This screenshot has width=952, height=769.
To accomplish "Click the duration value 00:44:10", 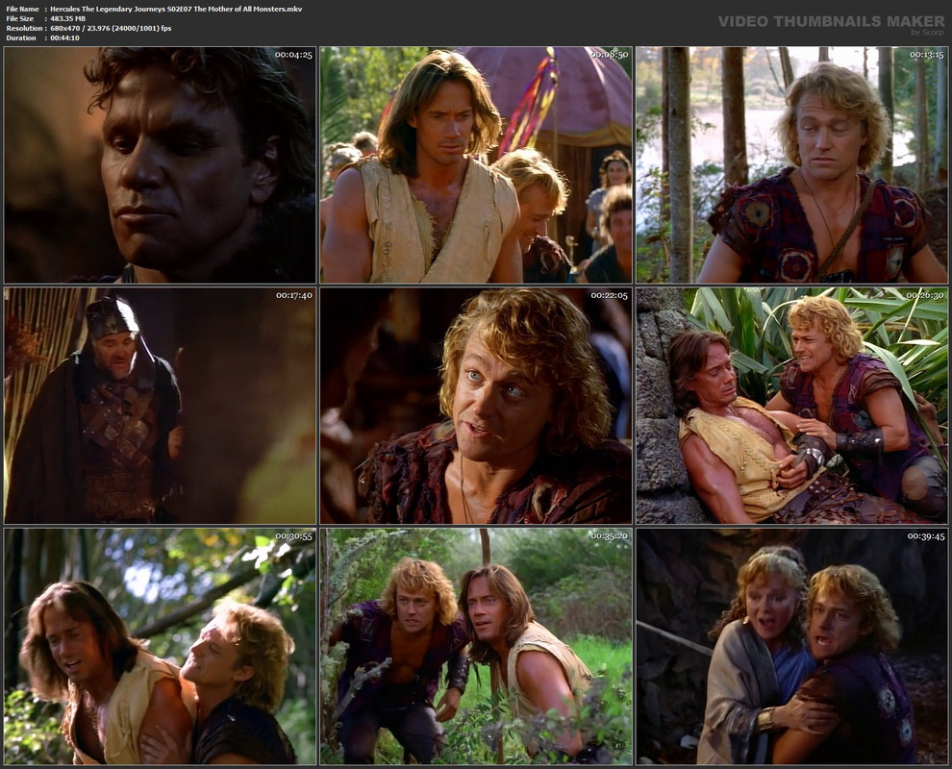I will point(65,38).
